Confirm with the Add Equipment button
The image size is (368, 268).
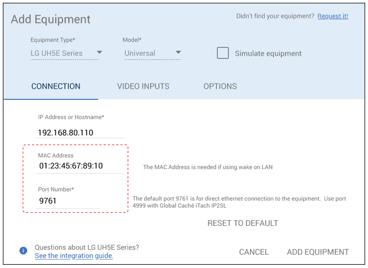pos(317,252)
